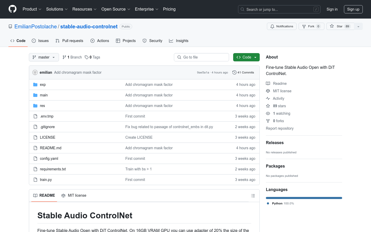The height and width of the screenshot is (232, 371).
Task: Click the star icon in Star button
Action: pyautogui.click(x=332, y=26)
